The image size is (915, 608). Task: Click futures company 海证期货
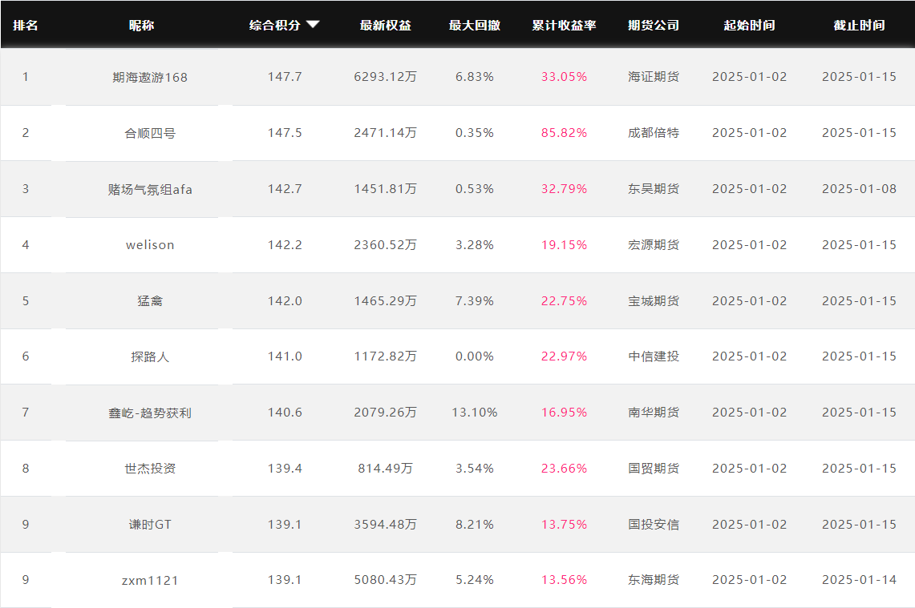[x=654, y=77]
